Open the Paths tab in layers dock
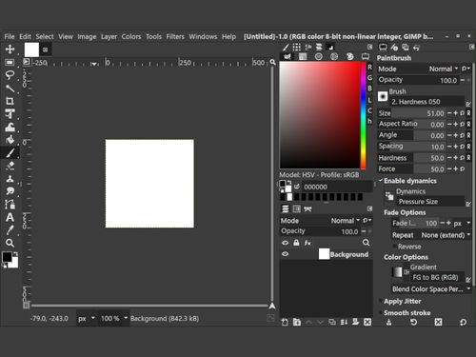The height and width of the screenshot is (357, 476). (307, 208)
